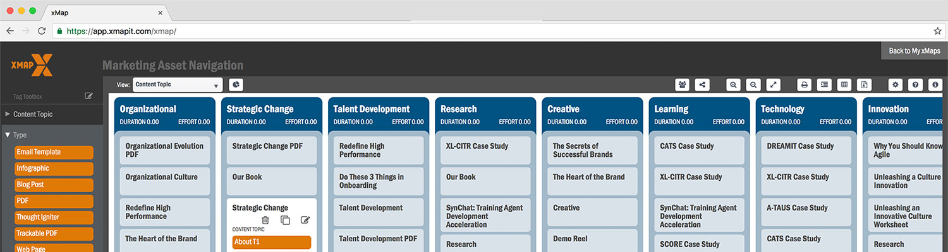Viewport: 948px width, 252px height.
Task: Click the pie chart icon beside View
Action: (236, 84)
